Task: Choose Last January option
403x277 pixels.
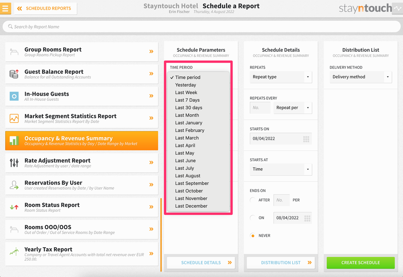Action: (198, 123)
